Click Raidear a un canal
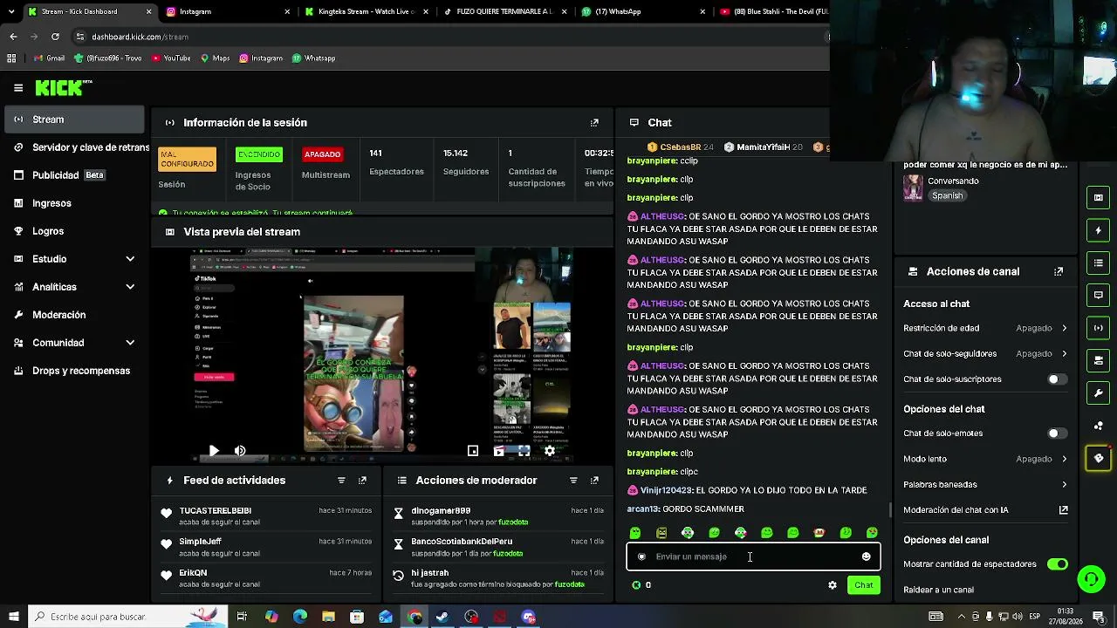Viewport: 1117px width, 628px height. click(938, 590)
